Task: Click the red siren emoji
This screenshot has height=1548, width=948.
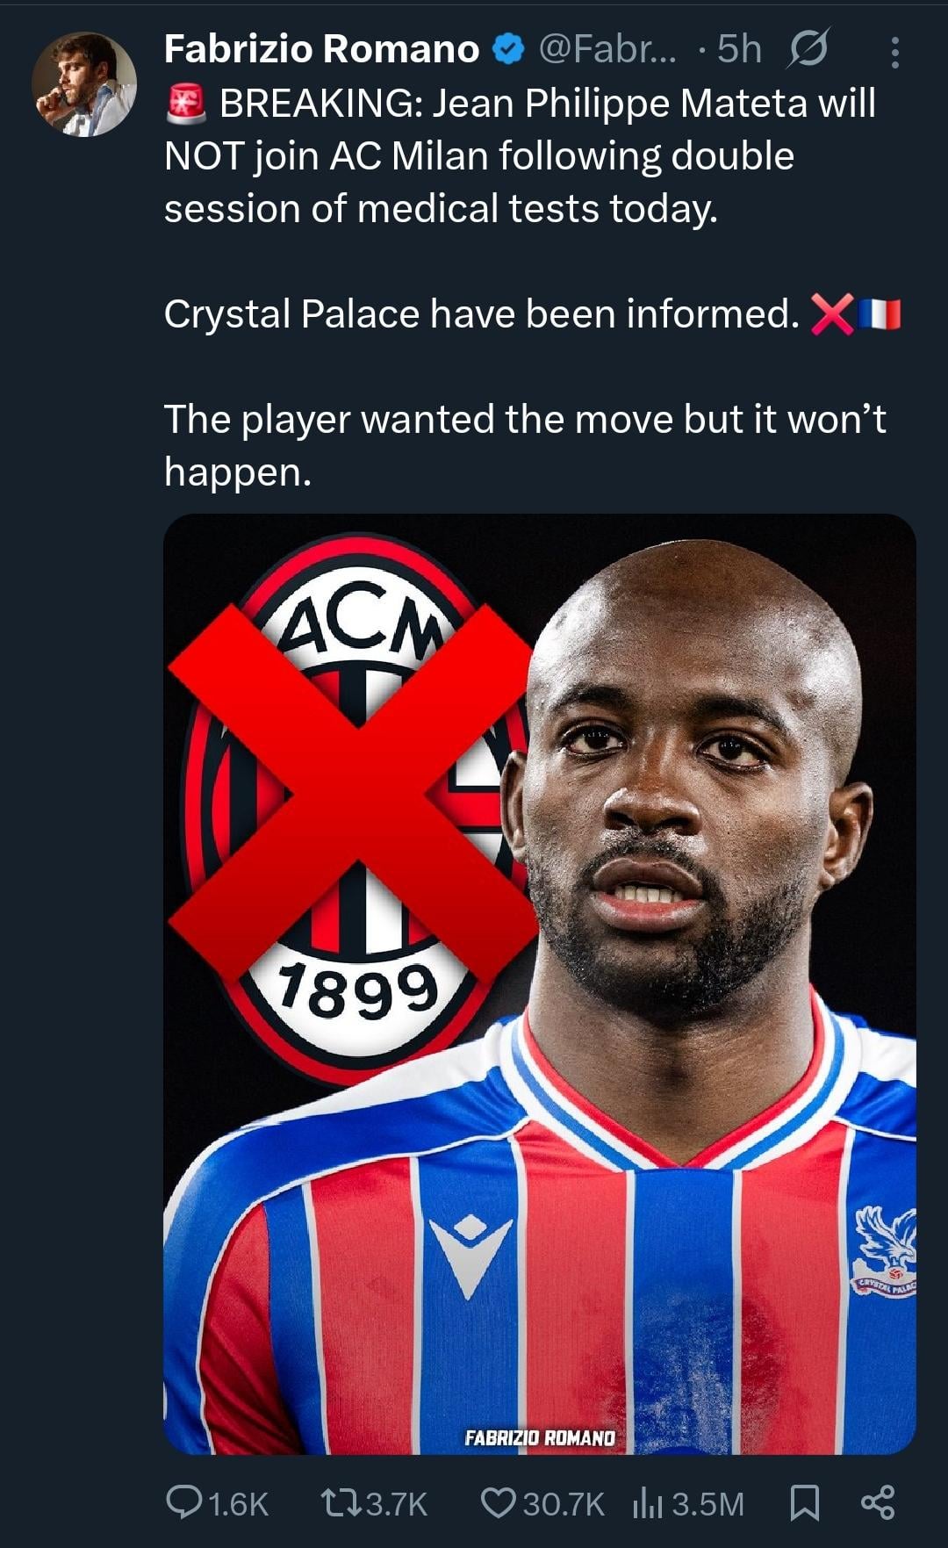Action: pos(185,104)
